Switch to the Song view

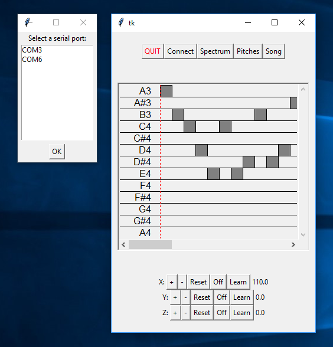tap(274, 51)
